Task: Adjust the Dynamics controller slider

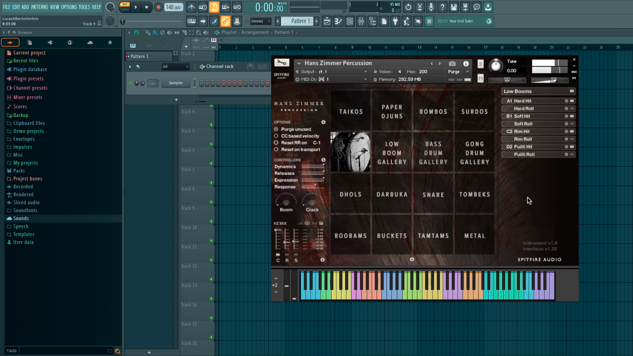Action: tap(313, 167)
